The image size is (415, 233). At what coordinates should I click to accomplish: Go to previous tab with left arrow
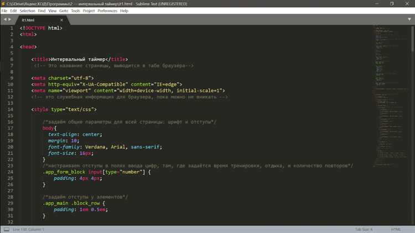coord(5,19)
